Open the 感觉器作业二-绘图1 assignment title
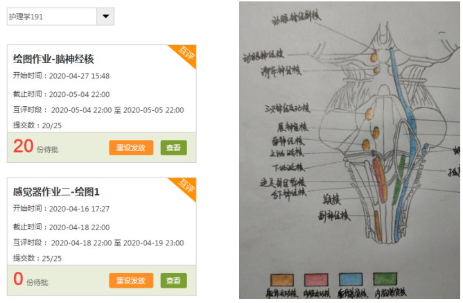The width and height of the screenshot is (463, 303). (x=56, y=192)
